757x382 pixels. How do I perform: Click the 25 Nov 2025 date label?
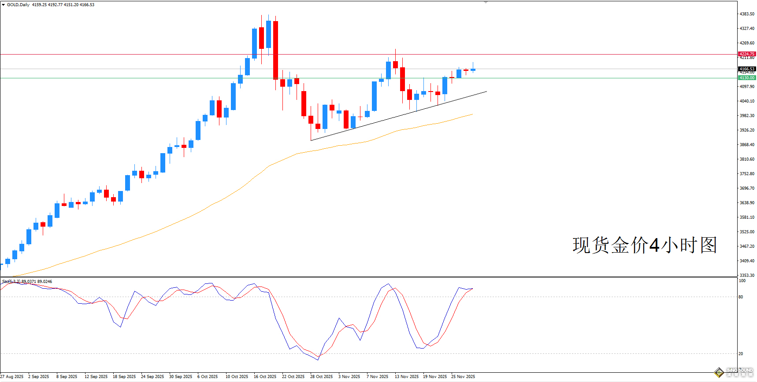463,377
